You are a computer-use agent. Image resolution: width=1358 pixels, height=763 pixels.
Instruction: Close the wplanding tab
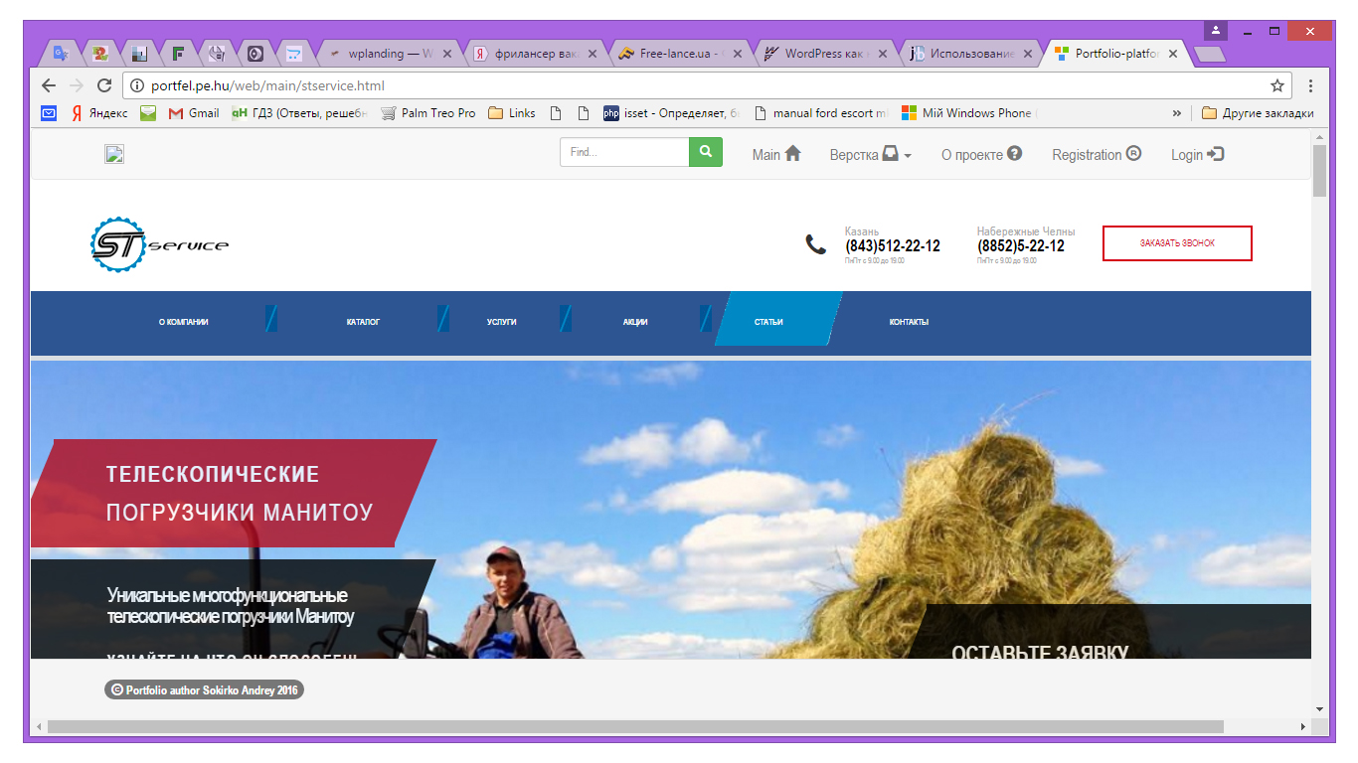point(446,54)
